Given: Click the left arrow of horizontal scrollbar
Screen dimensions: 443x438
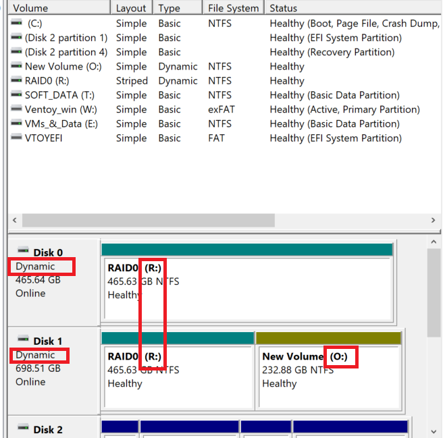Looking at the screenshot, I should click(15, 220).
